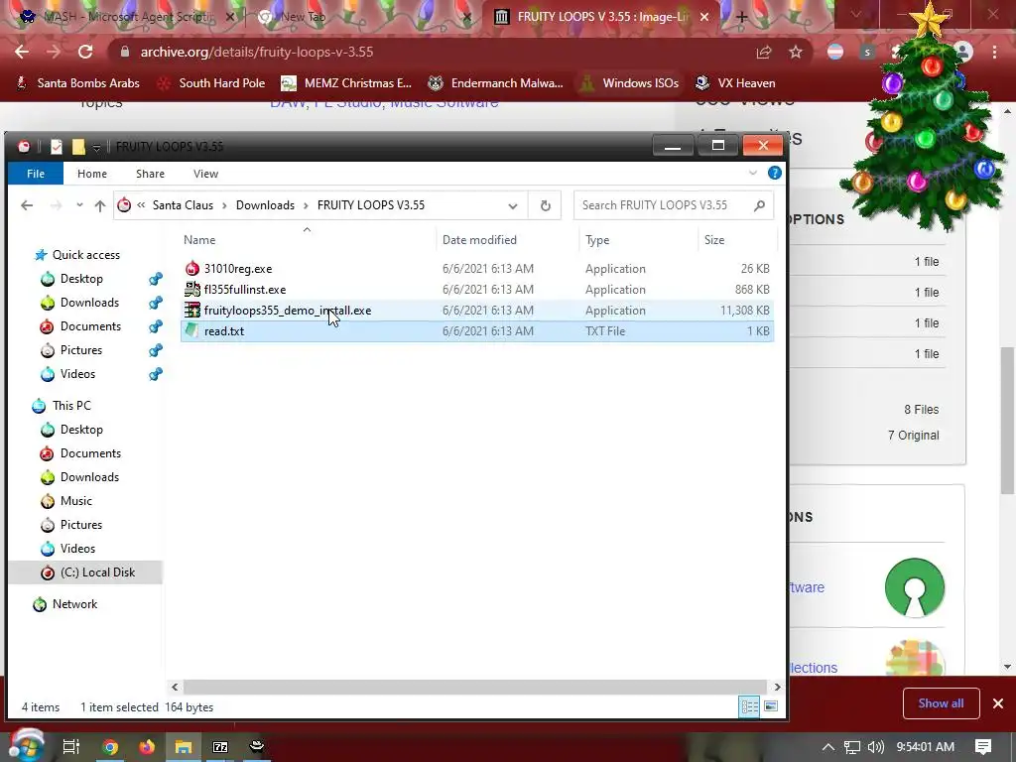The height and width of the screenshot is (762, 1016).
Task: Sort files by Size column
Action: (x=714, y=240)
